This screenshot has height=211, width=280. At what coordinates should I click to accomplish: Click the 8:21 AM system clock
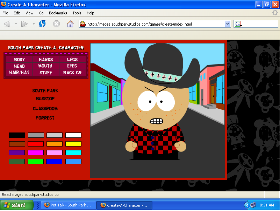267,205
